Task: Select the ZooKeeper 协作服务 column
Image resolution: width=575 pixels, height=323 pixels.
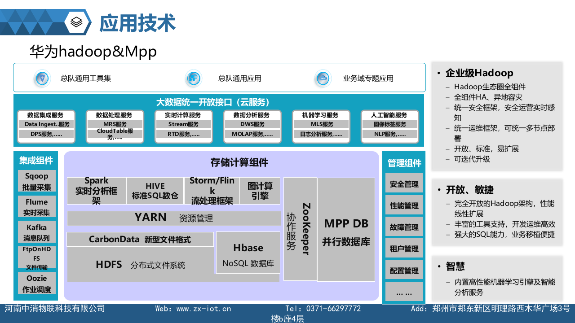Action: (x=300, y=229)
